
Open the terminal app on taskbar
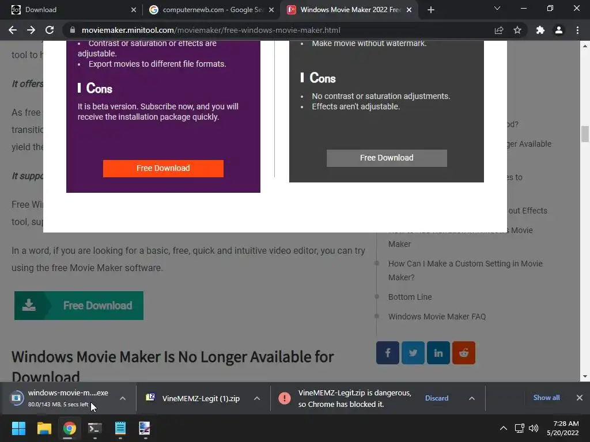pos(95,428)
